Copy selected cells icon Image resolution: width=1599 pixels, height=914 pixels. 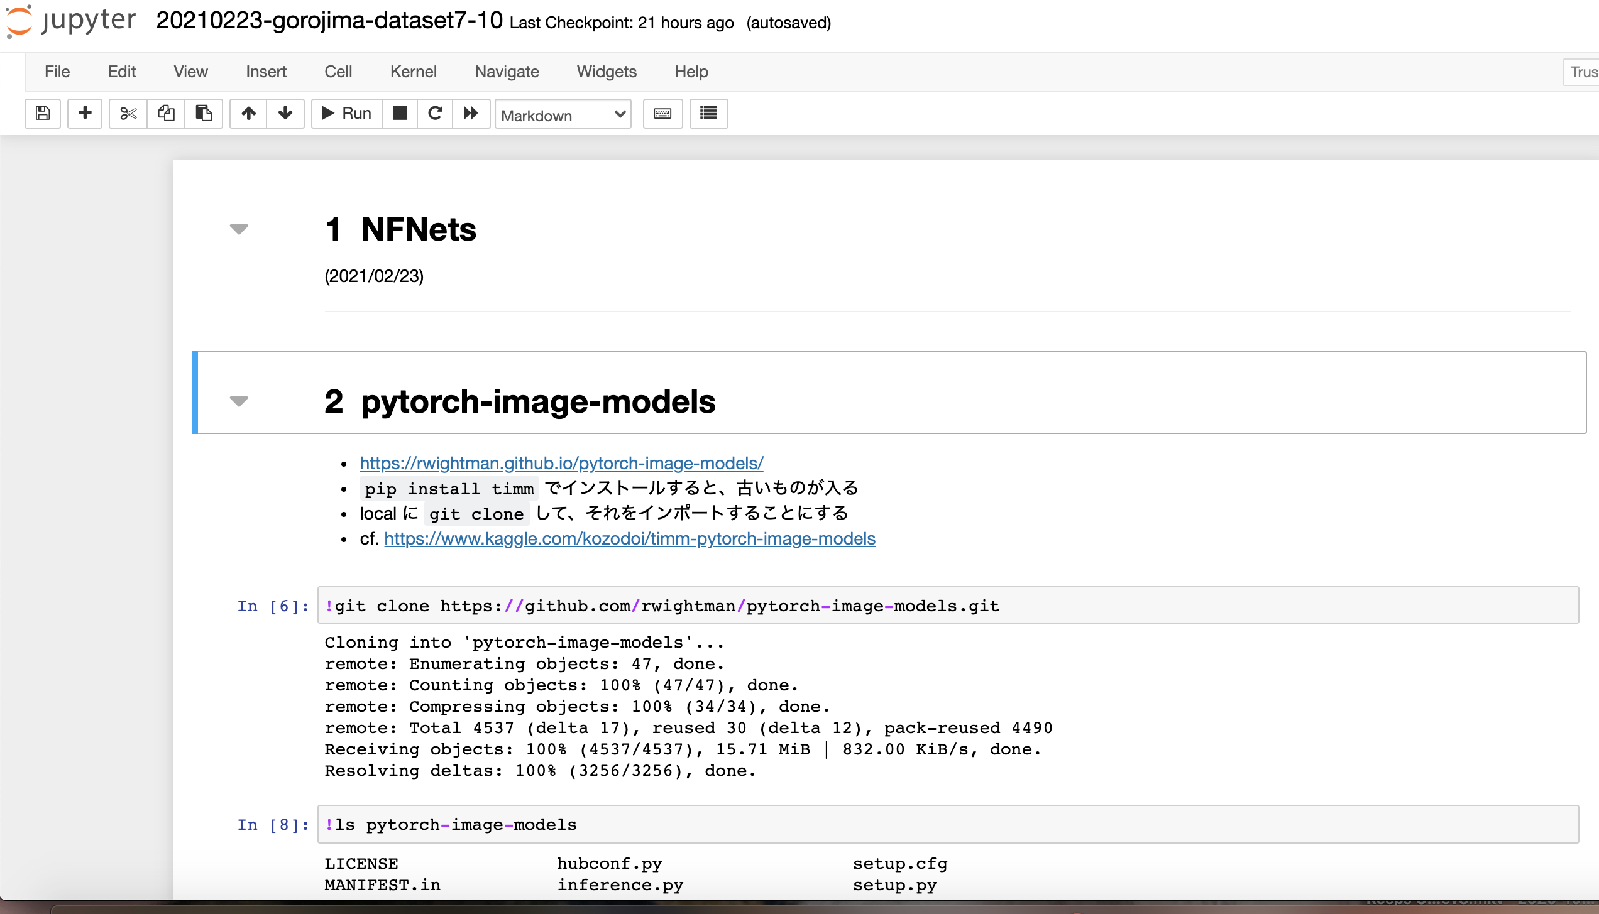point(166,113)
